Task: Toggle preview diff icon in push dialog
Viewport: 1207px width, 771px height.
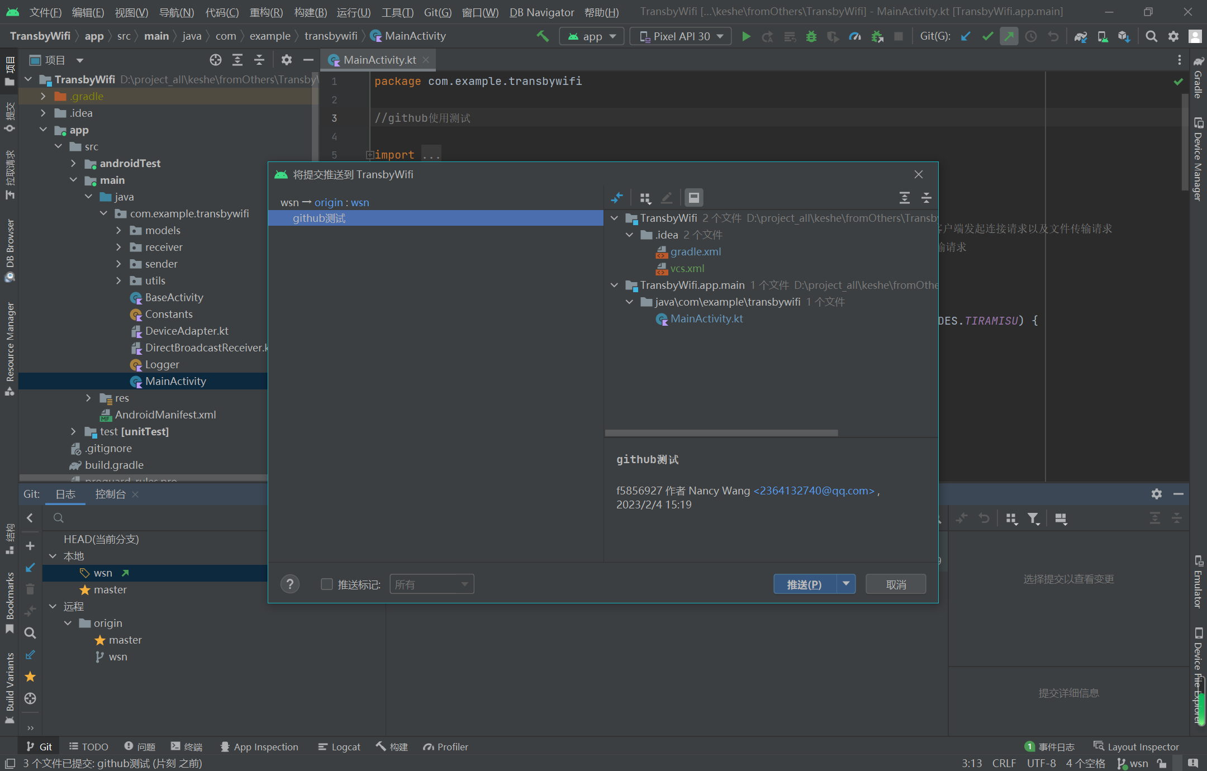Action: pyautogui.click(x=693, y=197)
